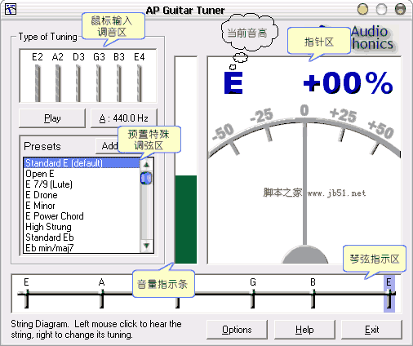413x346 pixels.
Task: Open the Help button
Action: (304, 330)
